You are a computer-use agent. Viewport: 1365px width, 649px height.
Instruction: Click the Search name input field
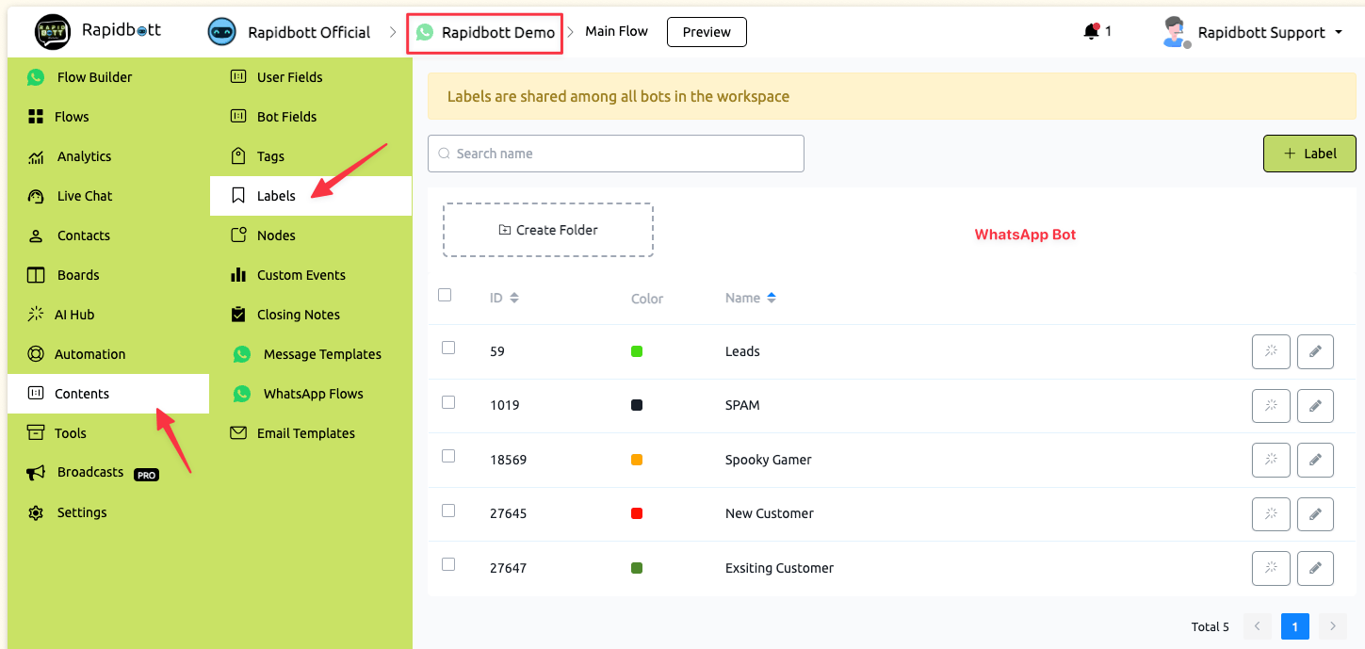coord(615,154)
